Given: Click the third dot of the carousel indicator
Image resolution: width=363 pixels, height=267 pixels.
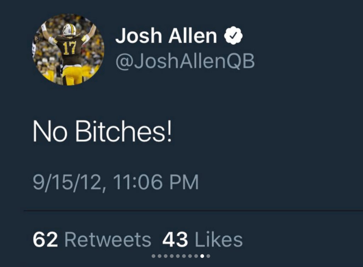Looking at the screenshot, I should pyautogui.click(x=166, y=256).
